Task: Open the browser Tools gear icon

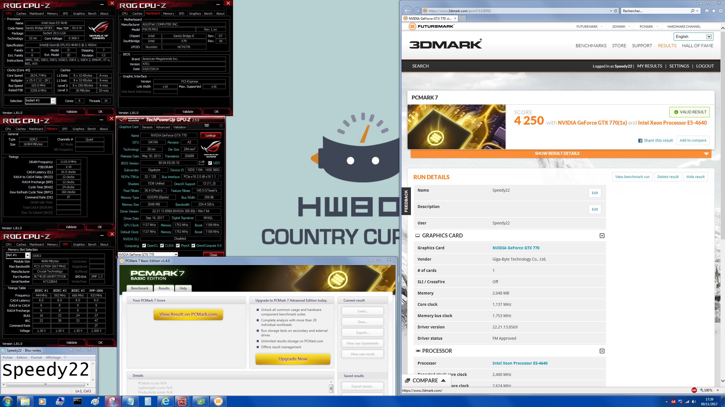Action: [x=720, y=11]
